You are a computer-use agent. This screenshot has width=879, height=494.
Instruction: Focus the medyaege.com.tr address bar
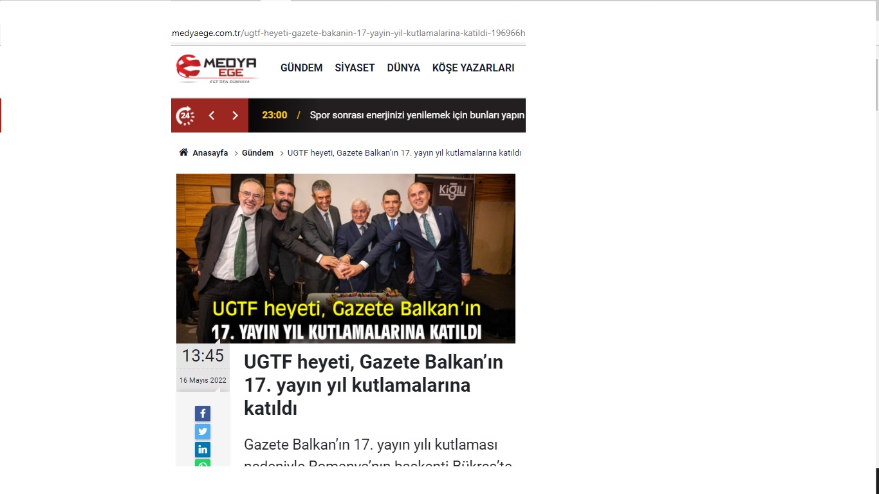click(x=348, y=33)
